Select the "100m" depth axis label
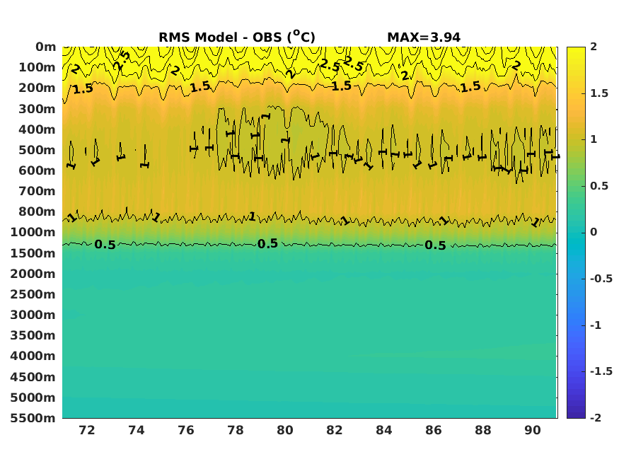The image size is (619, 464). pos(37,67)
